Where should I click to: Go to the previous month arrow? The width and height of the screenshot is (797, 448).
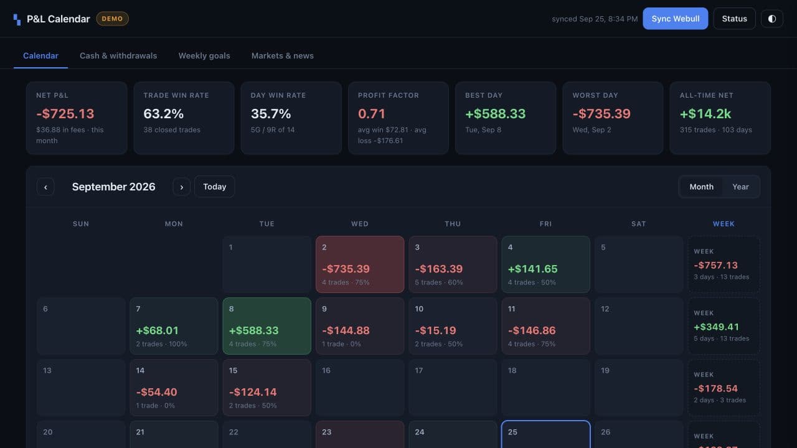point(45,187)
